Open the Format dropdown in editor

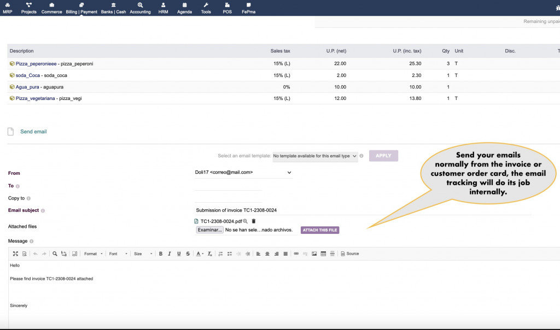93,254
